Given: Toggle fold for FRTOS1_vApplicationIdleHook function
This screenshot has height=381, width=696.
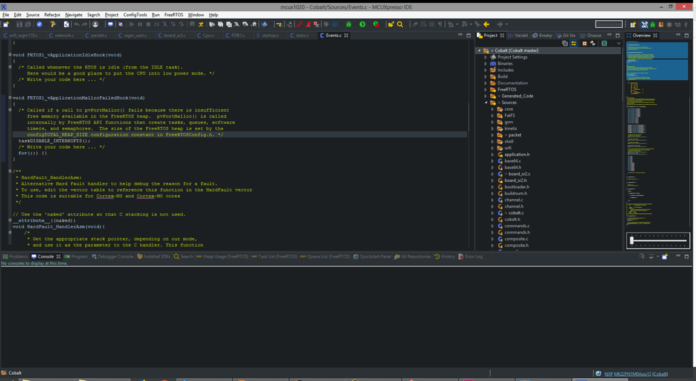Looking at the screenshot, I should point(10,54).
